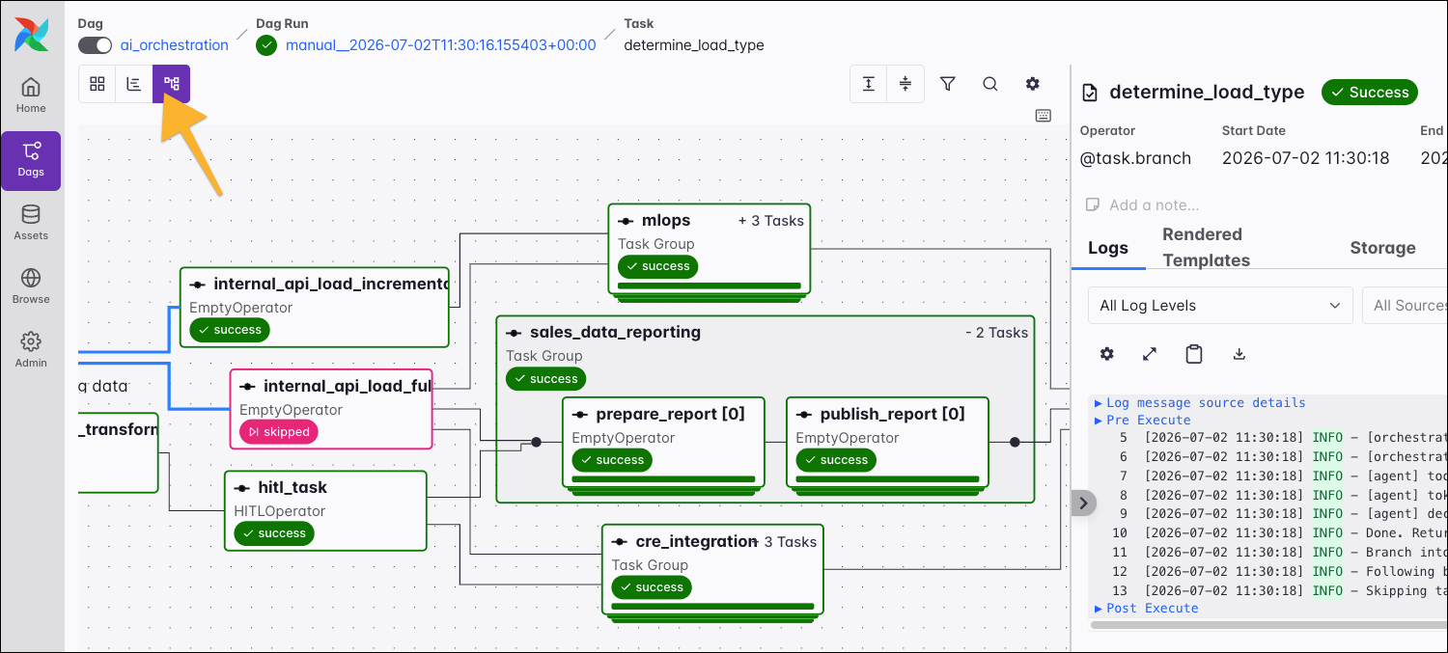Copy logs to clipboard
1448x653 pixels.
coord(1194,354)
